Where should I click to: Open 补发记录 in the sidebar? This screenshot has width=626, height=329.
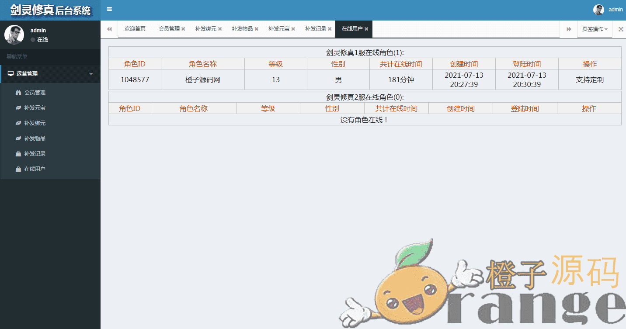coord(35,154)
